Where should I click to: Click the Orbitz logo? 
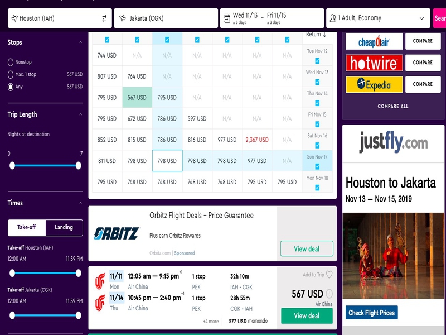pyautogui.click(x=117, y=233)
